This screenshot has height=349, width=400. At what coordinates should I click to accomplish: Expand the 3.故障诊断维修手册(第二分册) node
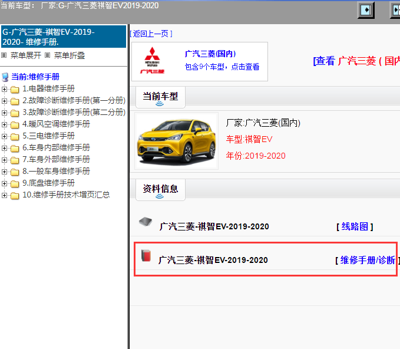(x=4, y=113)
